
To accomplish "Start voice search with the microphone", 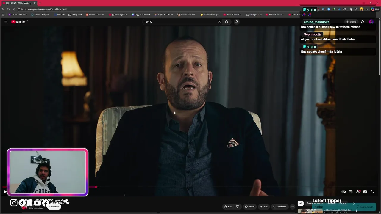I will point(237,22).
